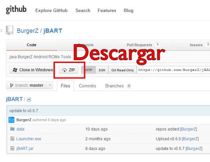The width and height of the screenshot is (210, 162).
Task: Open the Search link in header
Action: pyautogui.click(x=83, y=11)
